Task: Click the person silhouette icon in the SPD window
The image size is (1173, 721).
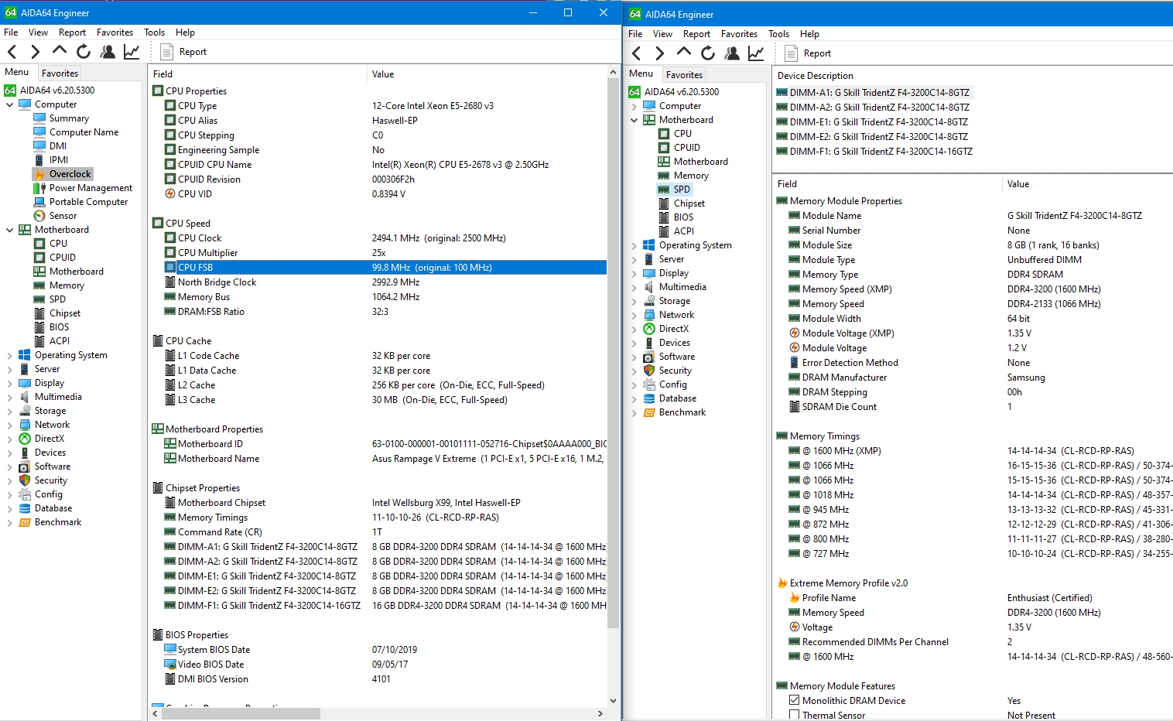Action: 732,53
